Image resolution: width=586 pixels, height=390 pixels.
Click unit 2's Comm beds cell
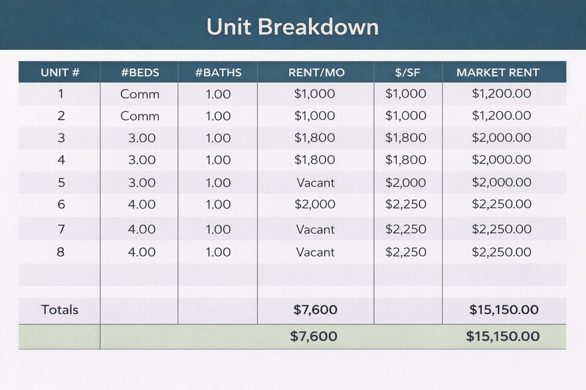[x=140, y=116]
